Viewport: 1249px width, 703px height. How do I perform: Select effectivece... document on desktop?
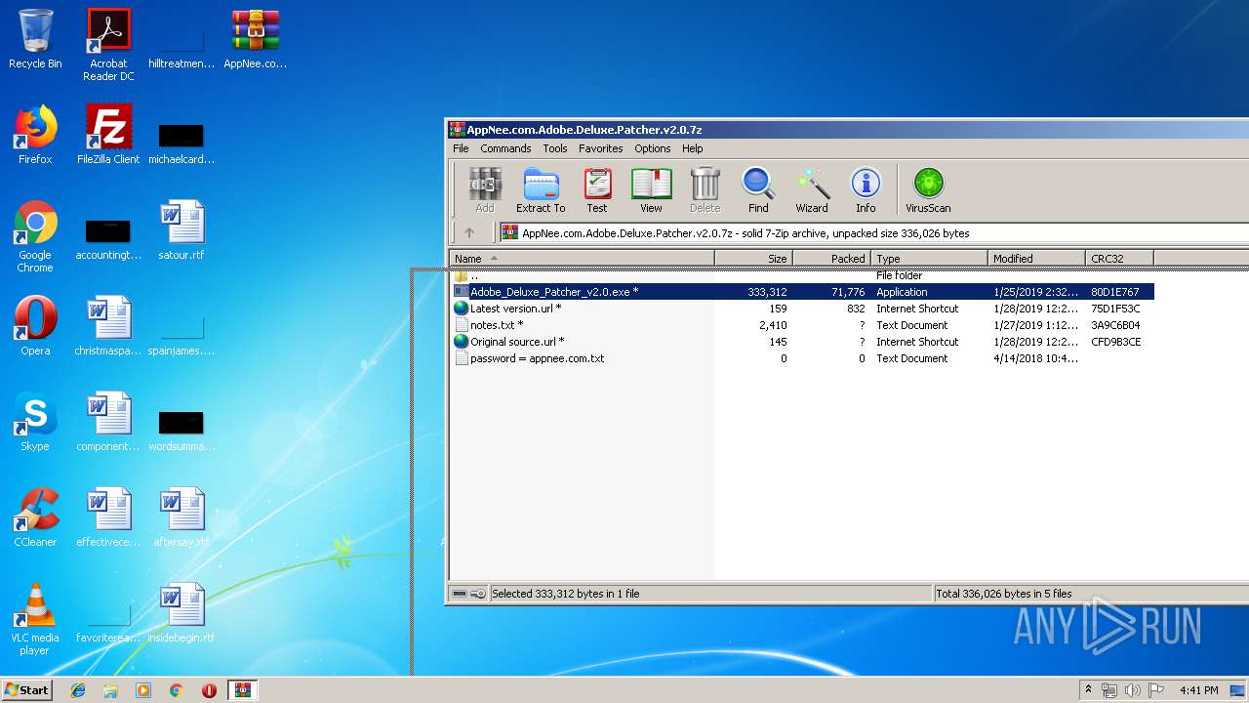pos(108,517)
